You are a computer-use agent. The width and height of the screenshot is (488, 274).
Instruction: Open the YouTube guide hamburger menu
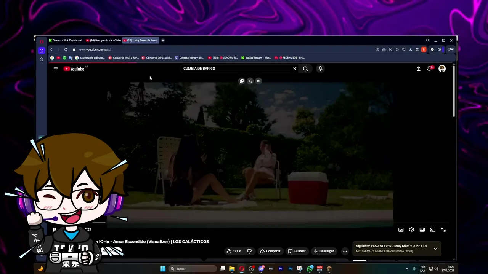coord(56,68)
